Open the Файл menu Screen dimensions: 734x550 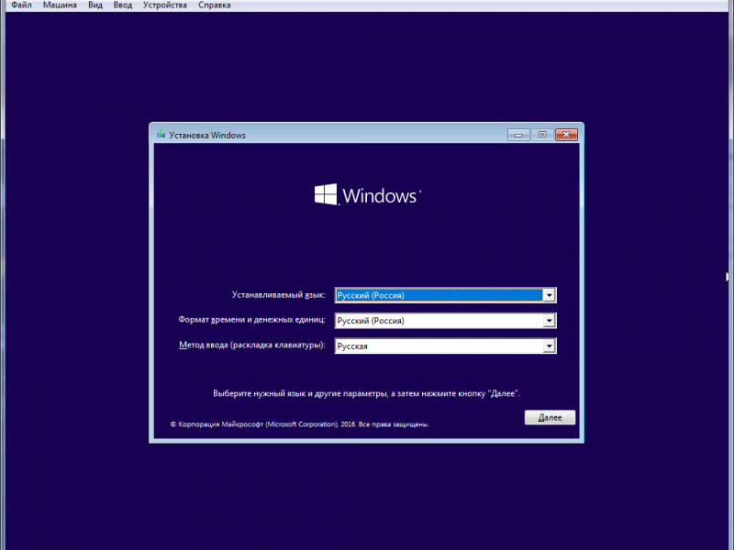[x=21, y=5]
